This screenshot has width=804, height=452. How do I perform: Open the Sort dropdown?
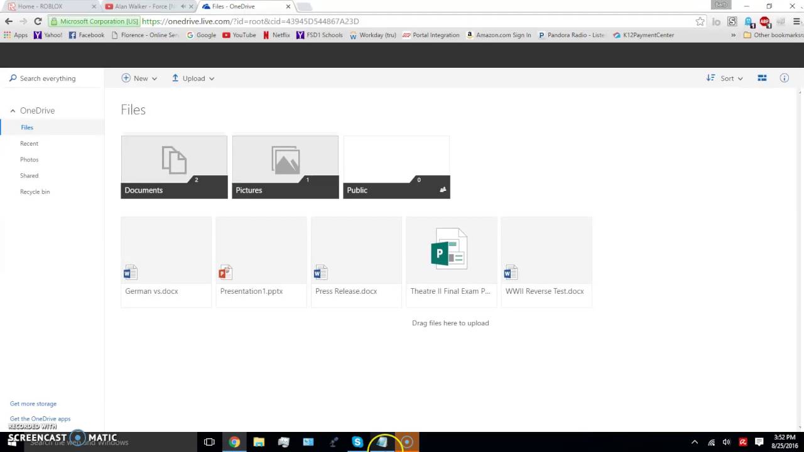tap(725, 78)
